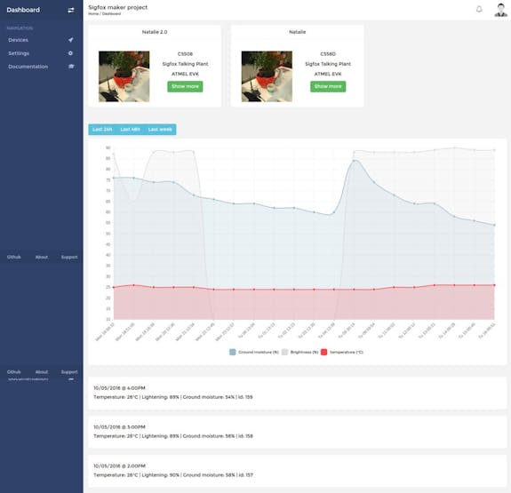Click the Settings gear icon
The width and height of the screenshot is (511, 493).
[70, 53]
